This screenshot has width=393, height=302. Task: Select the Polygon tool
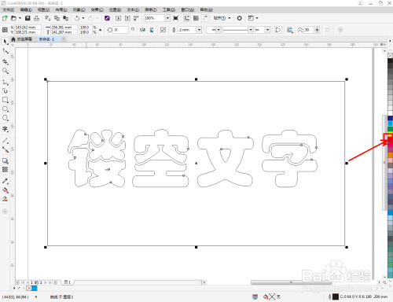coord(5,118)
